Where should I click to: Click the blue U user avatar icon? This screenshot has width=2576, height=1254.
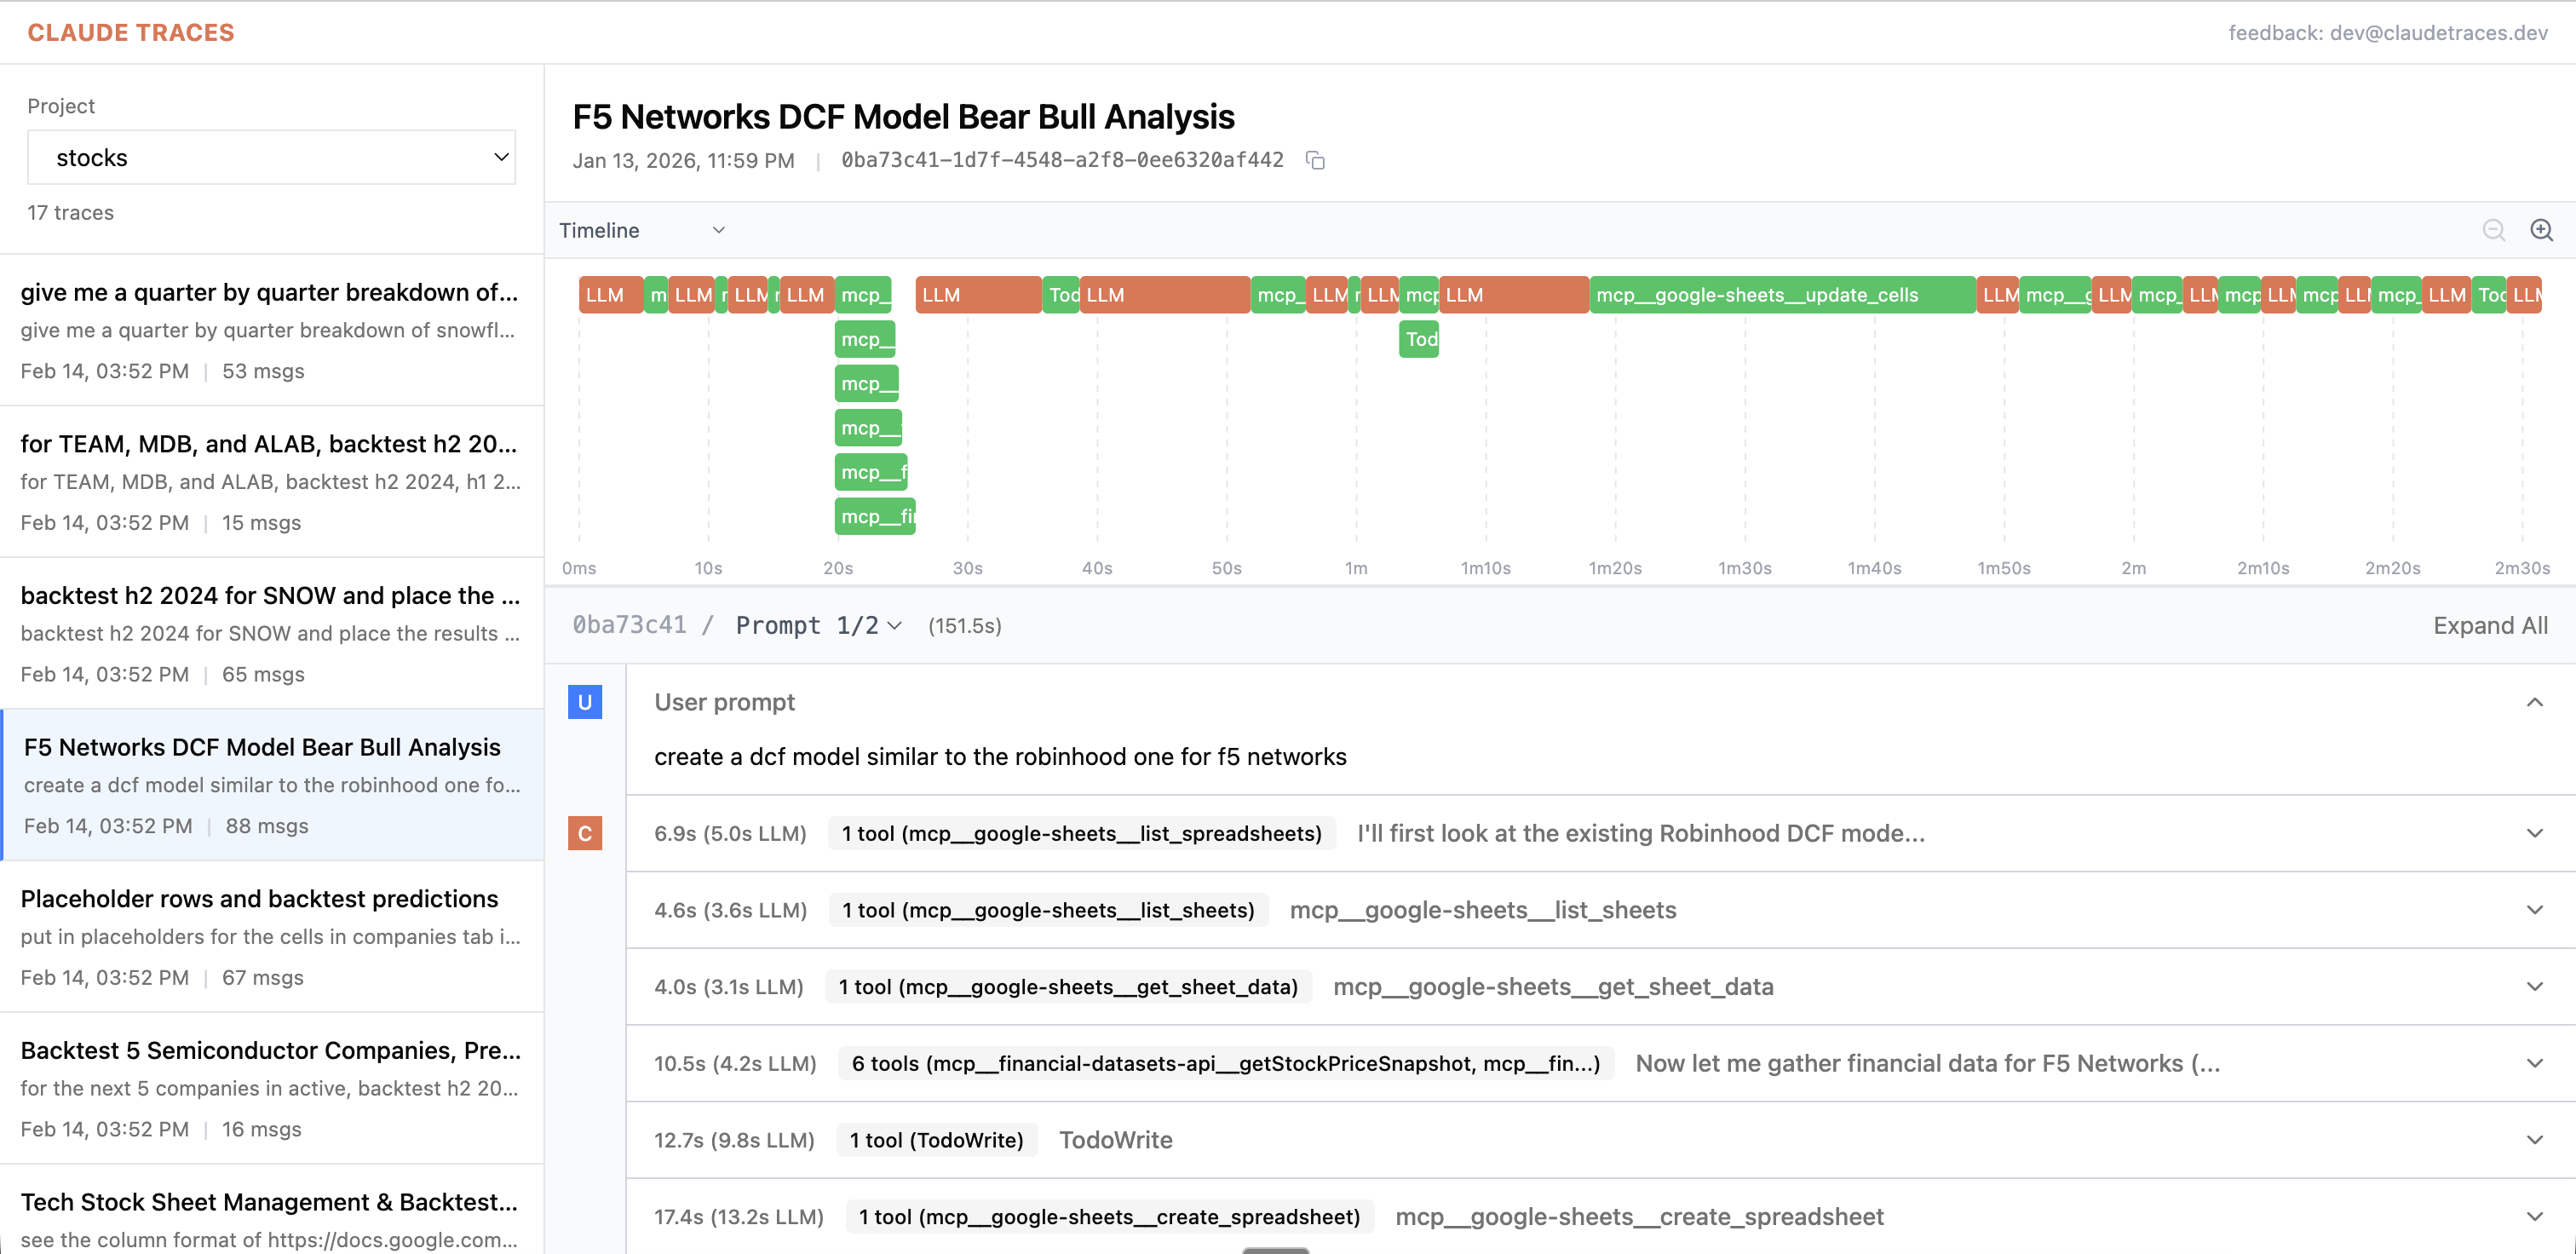(x=585, y=702)
